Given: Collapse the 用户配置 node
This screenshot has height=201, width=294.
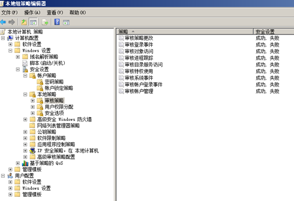Looking at the screenshot, I should (x=3, y=176).
